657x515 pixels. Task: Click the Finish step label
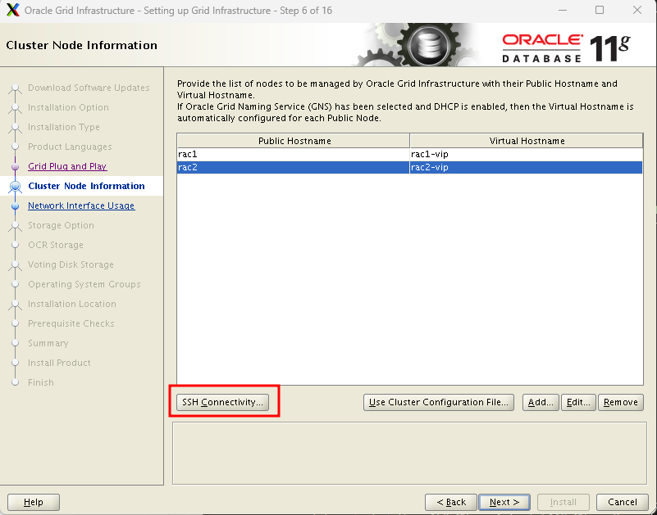tap(41, 382)
